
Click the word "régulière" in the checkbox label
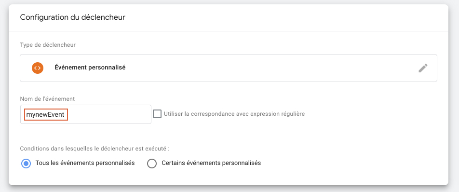[292, 114]
